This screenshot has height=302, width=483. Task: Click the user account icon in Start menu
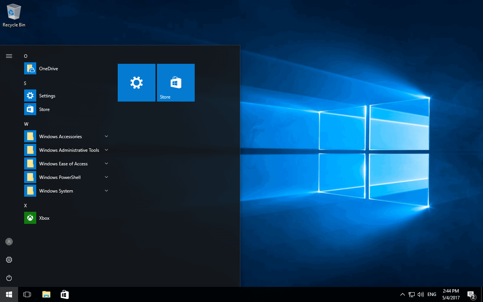point(9,242)
